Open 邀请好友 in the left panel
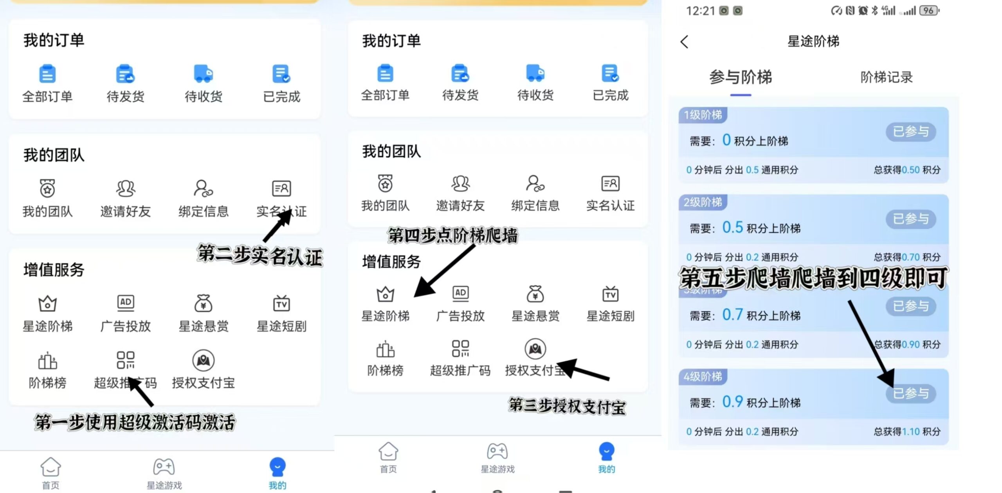This screenshot has width=1002, height=493. coord(126,198)
